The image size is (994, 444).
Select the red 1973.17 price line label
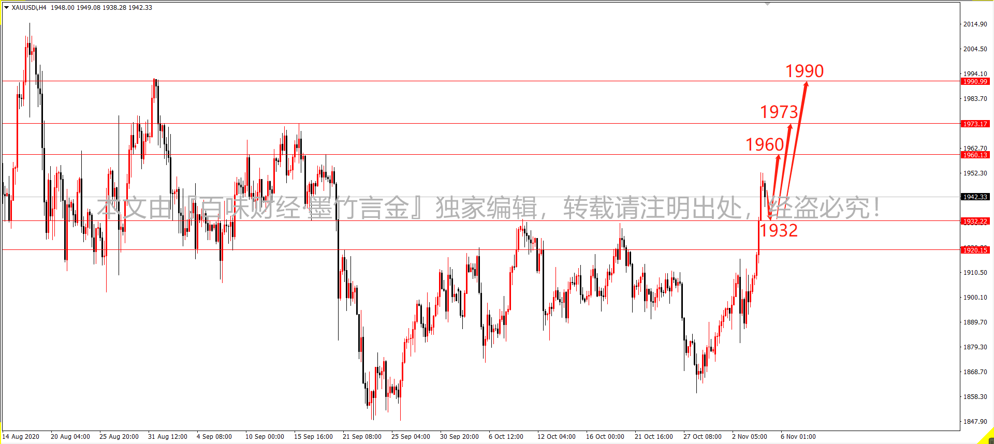click(x=975, y=124)
